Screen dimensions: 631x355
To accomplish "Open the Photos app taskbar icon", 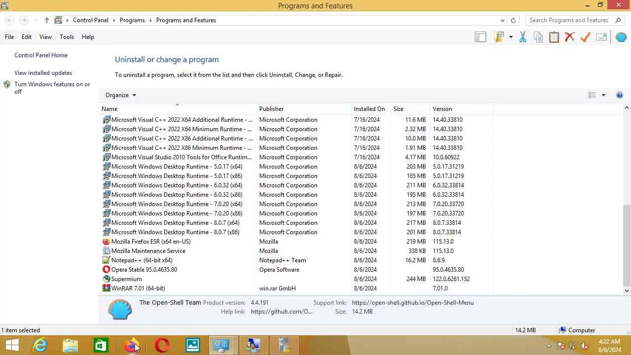I will point(193,345).
